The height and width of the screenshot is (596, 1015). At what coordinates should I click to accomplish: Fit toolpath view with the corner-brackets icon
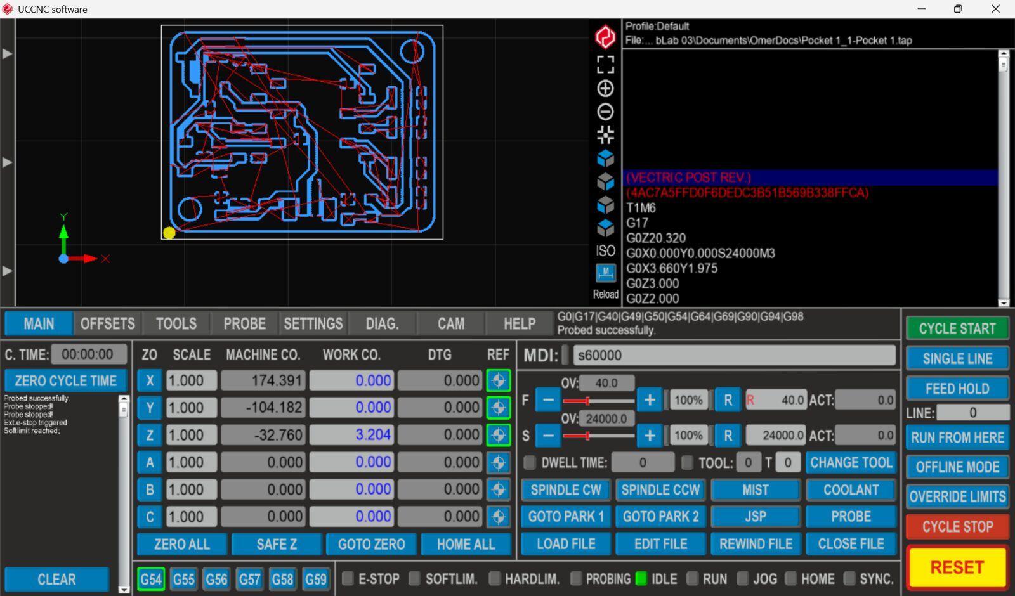(605, 64)
